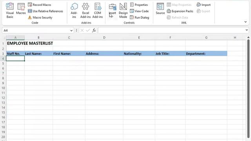Click Refresh Data in XML group
Image resolution: width=251 pixels, height=141 pixels.
[x=177, y=17]
